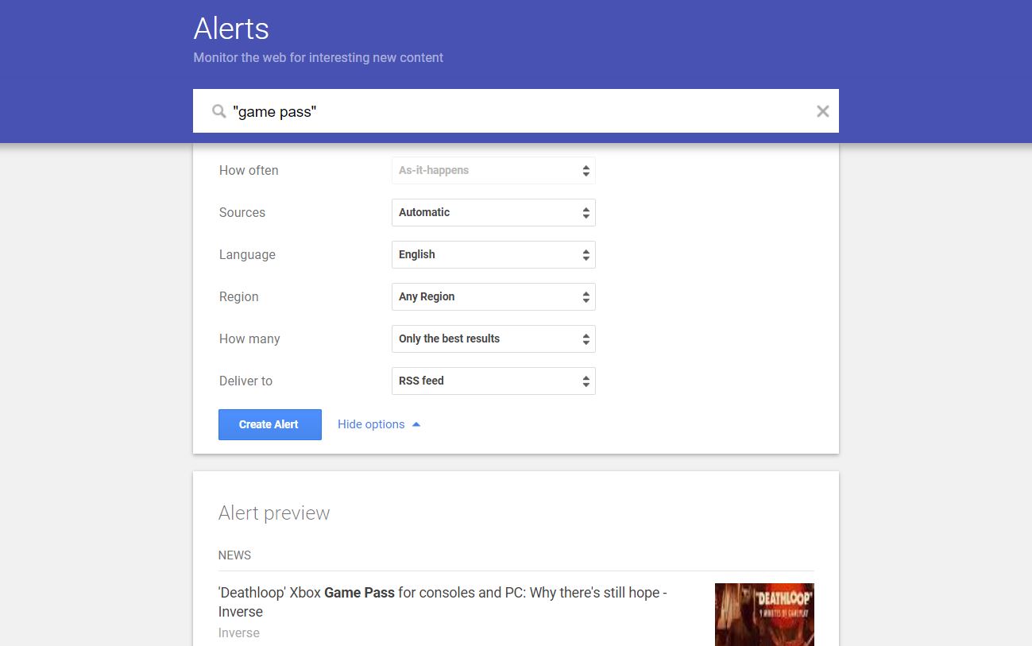Click the Alert preview heading
1032x646 pixels.
(x=274, y=513)
